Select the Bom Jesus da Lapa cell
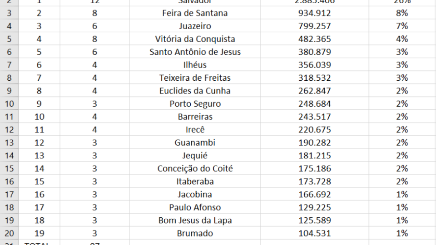Image resolution: width=436 pixels, height=245 pixels. coord(195,220)
